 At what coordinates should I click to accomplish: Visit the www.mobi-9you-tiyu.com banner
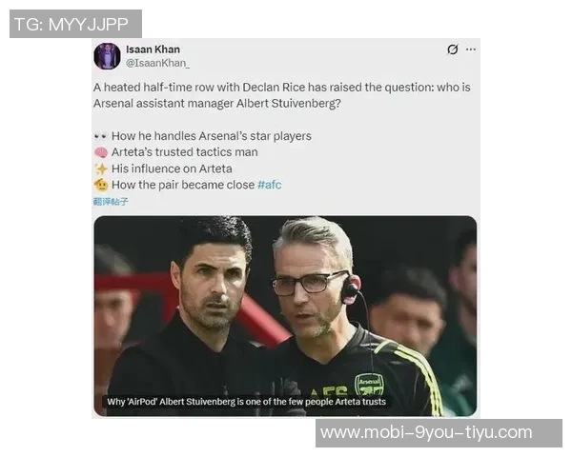(x=439, y=433)
